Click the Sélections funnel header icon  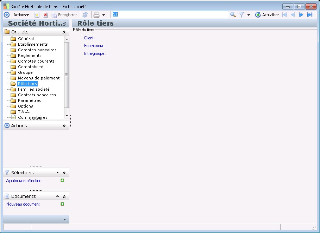point(7,173)
